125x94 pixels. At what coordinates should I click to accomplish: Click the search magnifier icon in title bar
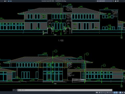pos(113,1)
